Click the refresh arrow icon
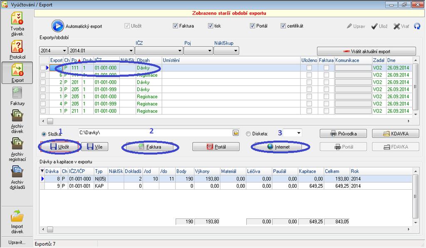426x248 pixels. click(x=417, y=26)
